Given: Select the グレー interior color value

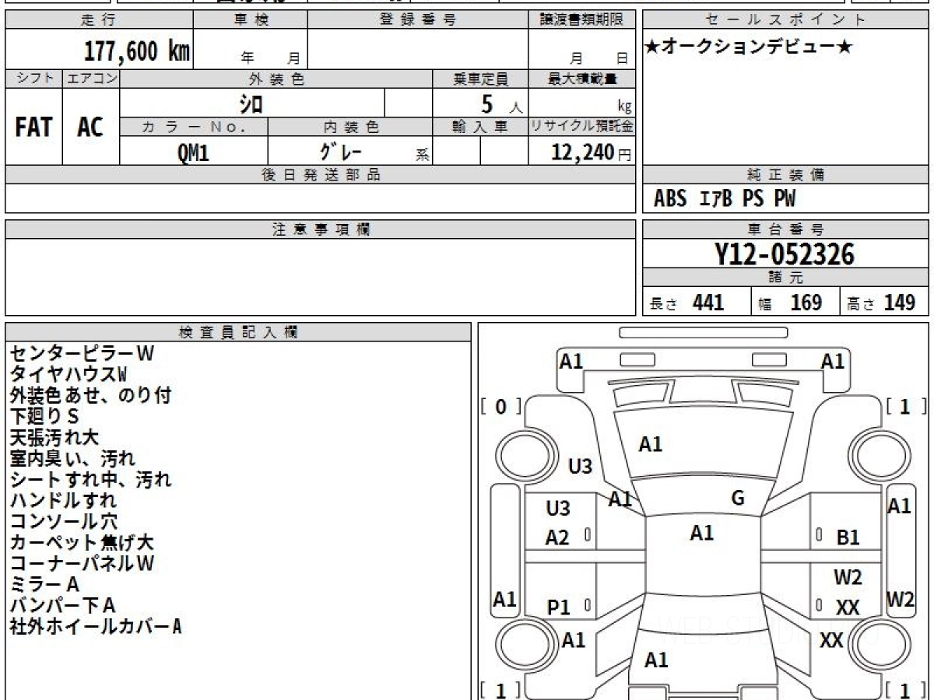Looking at the screenshot, I should pyautogui.click(x=342, y=151).
